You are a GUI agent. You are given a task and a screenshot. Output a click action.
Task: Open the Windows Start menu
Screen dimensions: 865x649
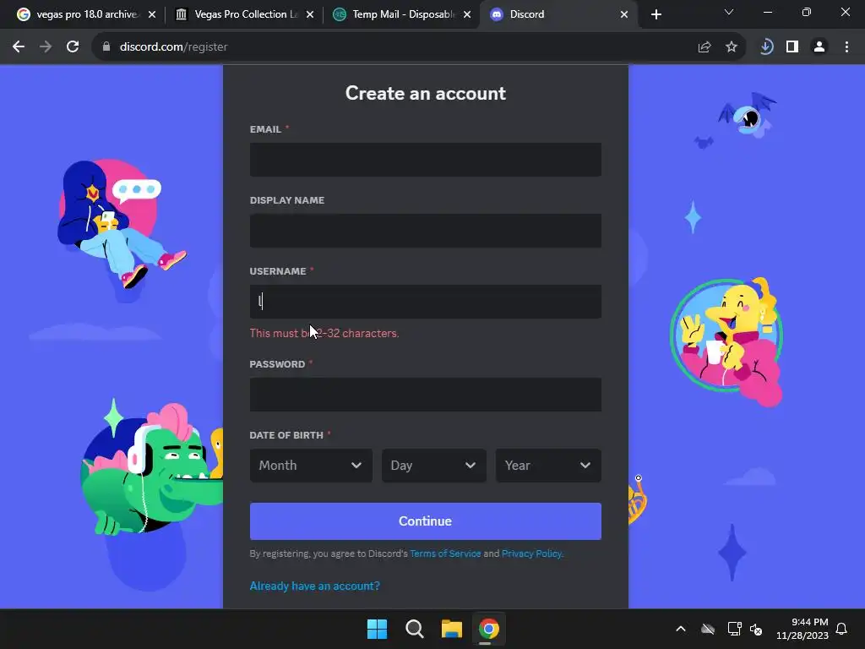point(378,629)
